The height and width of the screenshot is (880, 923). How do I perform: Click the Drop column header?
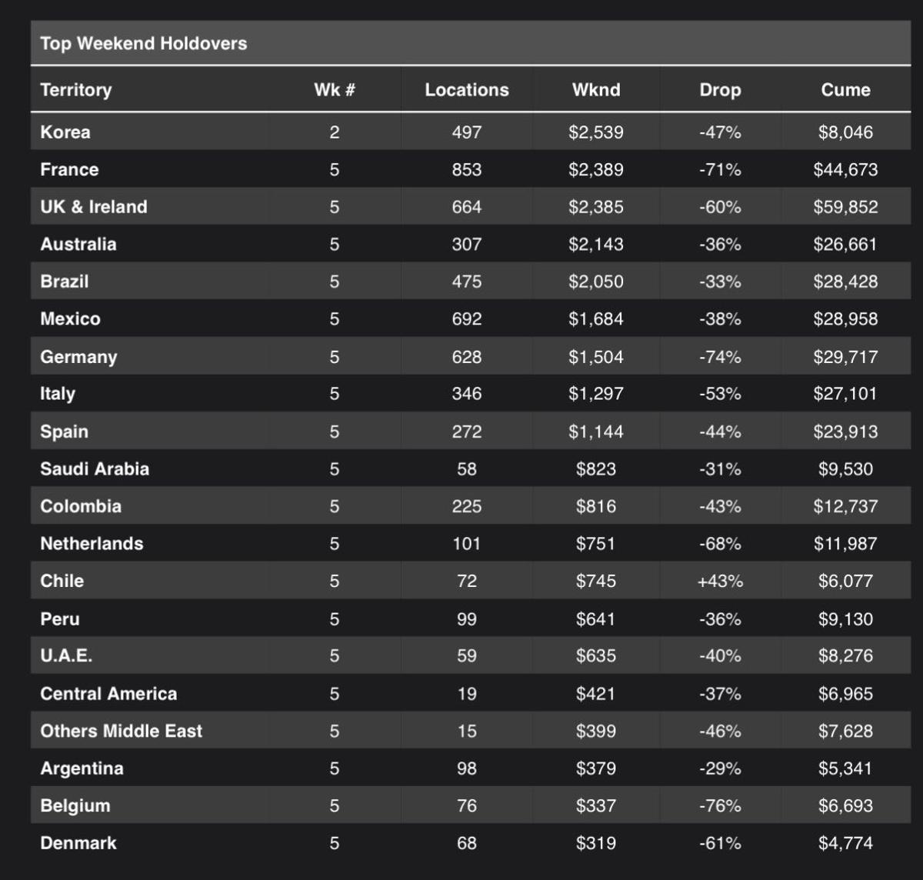click(x=720, y=90)
